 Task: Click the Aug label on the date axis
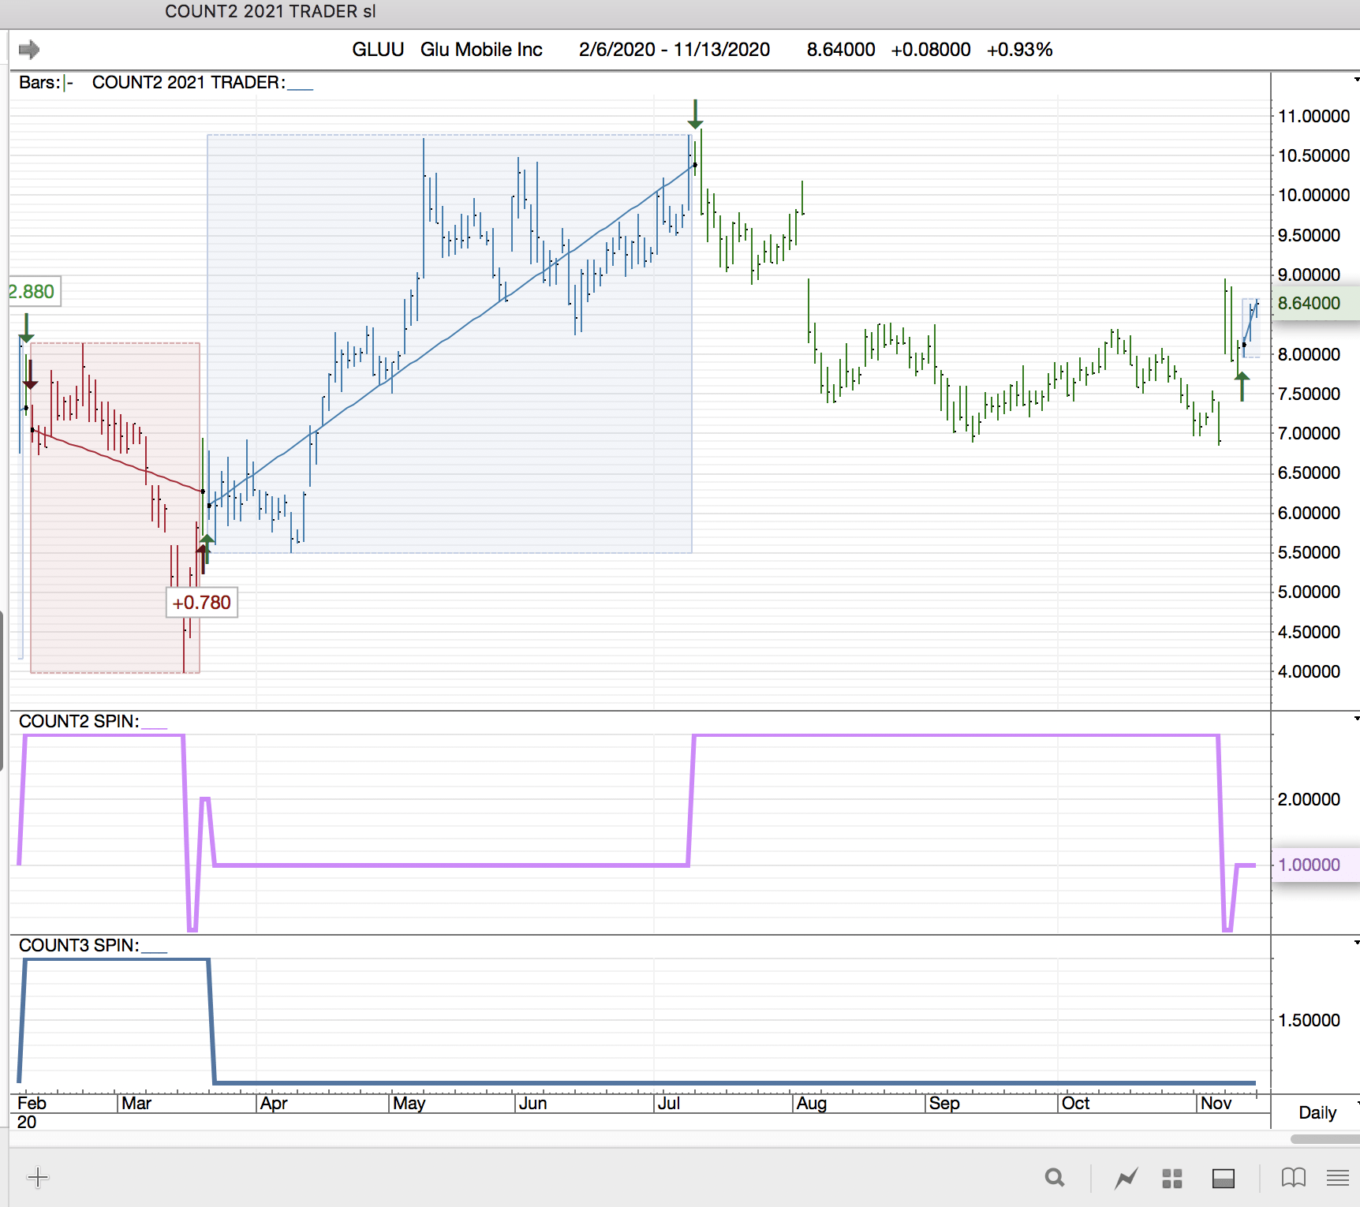coord(812,1104)
